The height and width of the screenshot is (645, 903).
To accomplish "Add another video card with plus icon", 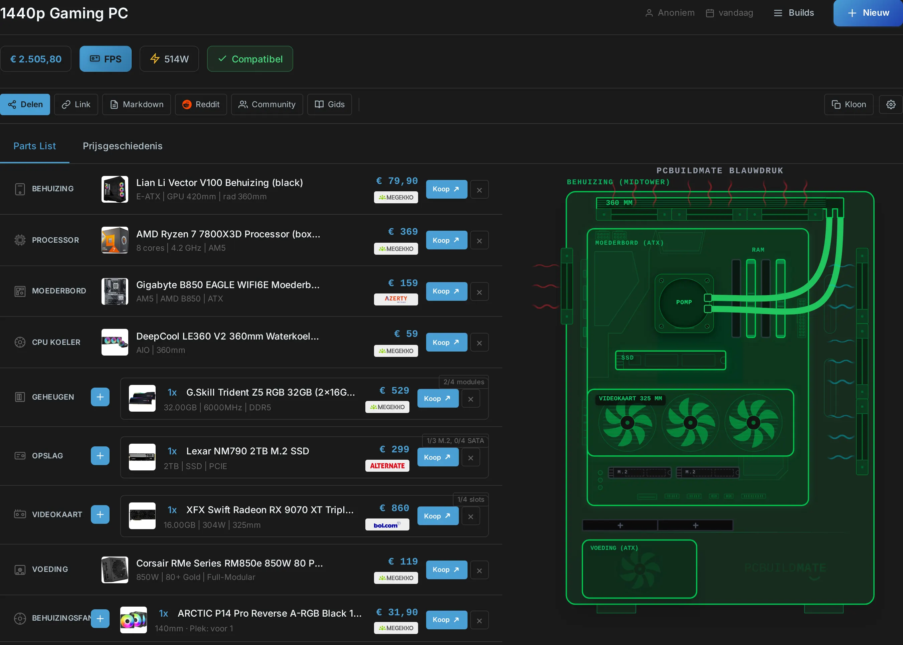I will tap(100, 514).
